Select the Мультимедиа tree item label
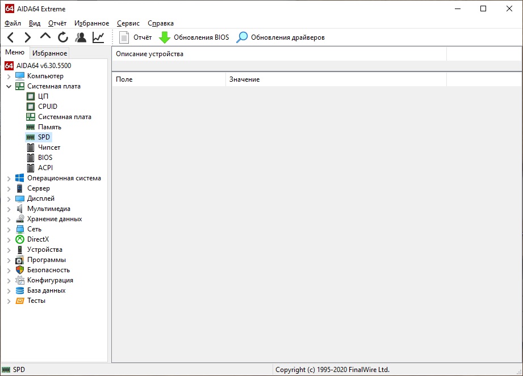Viewport: 523px width, 376px height. (49, 209)
